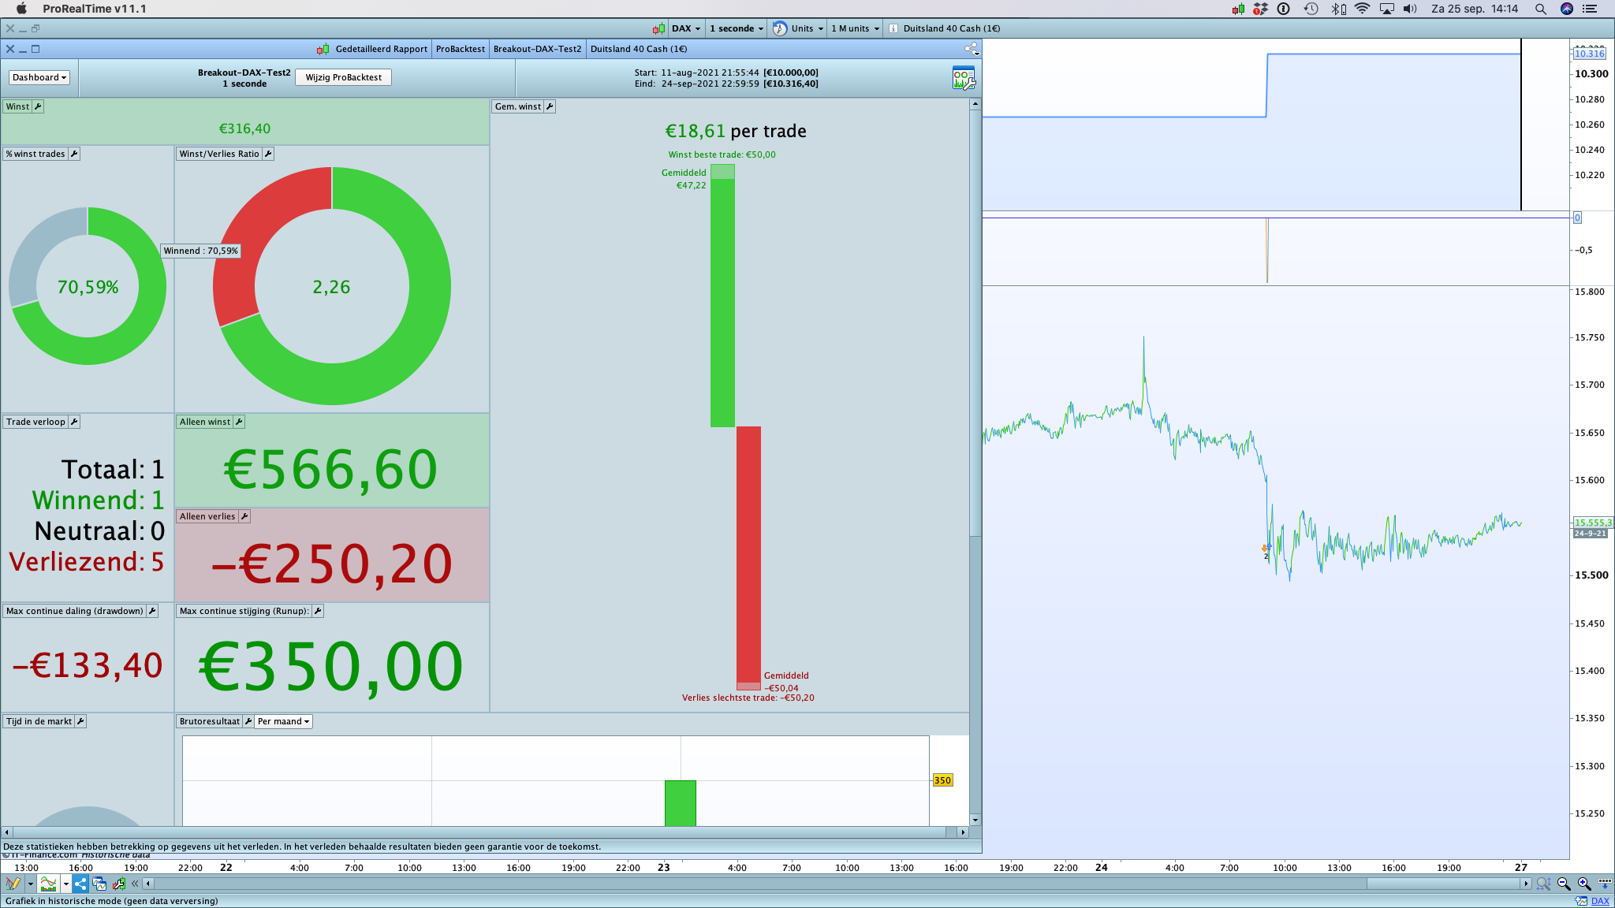Click the chart horizontal time scrollbar
Image resolution: width=1615 pixels, height=908 pixels.
(1443, 884)
